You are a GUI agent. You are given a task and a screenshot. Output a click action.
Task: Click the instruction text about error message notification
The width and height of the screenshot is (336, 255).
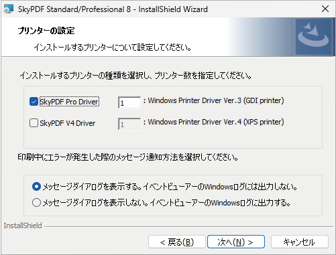(x=128, y=157)
